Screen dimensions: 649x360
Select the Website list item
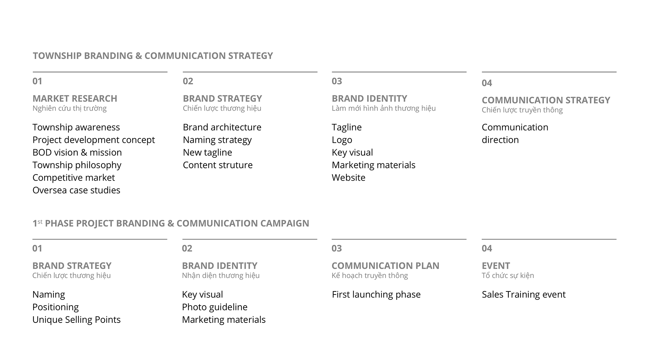pyautogui.click(x=348, y=178)
